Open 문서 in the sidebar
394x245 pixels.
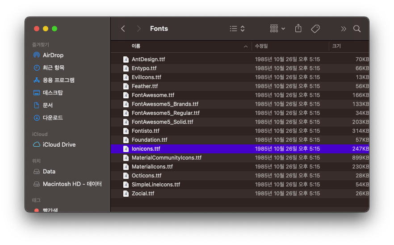pyautogui.click(x=48, y=105)
